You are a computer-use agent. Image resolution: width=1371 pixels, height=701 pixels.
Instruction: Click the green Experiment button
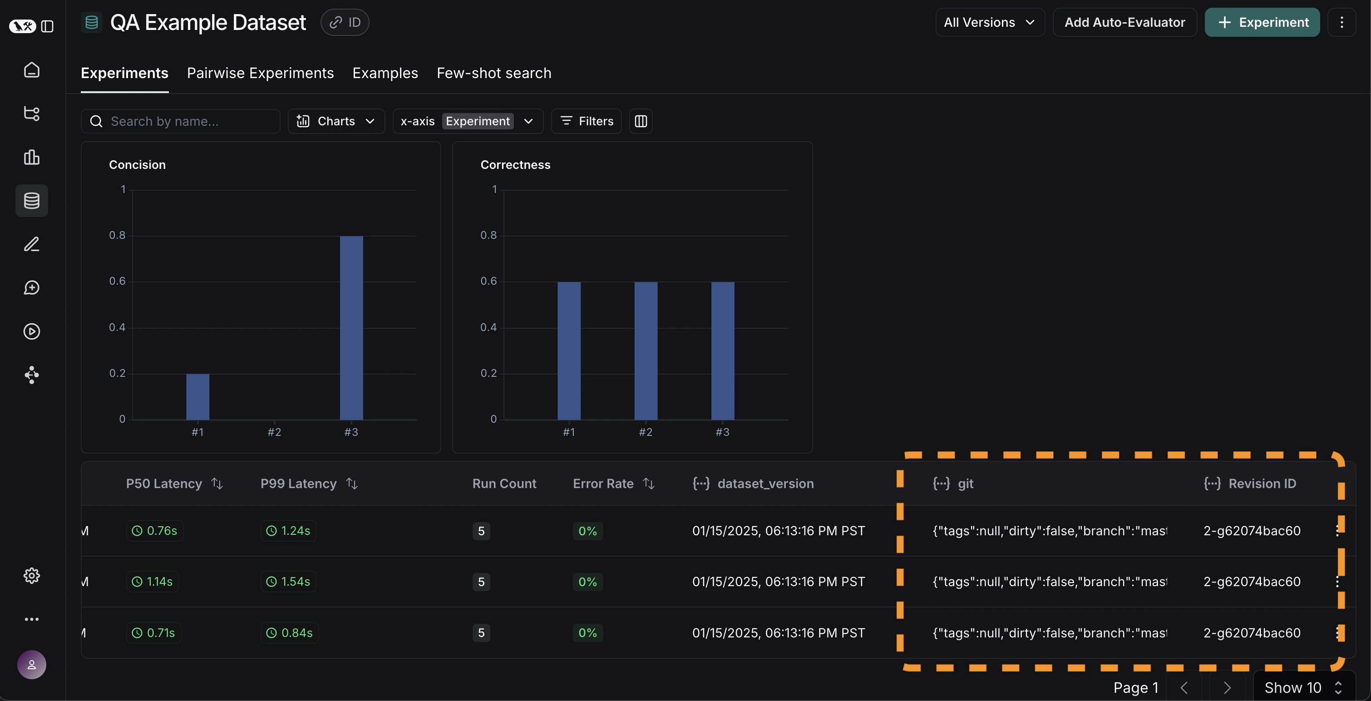pyautogui.click(x=1262, y=22)
